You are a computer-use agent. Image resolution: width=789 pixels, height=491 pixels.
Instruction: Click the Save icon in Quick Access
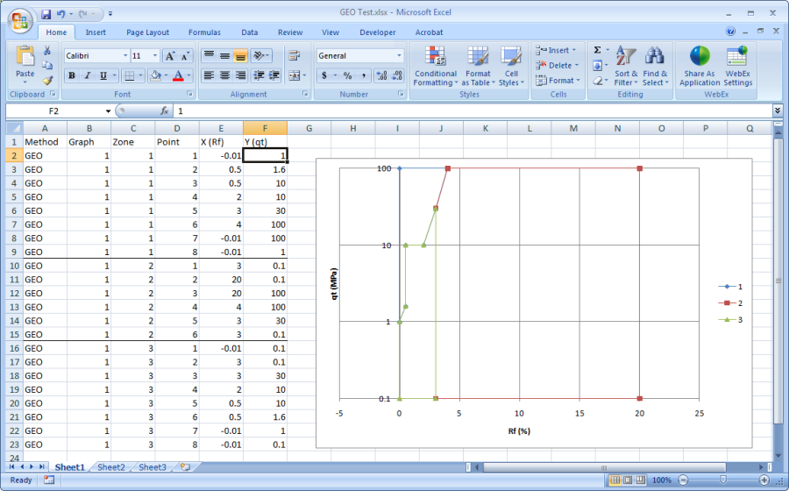point(46,14)
